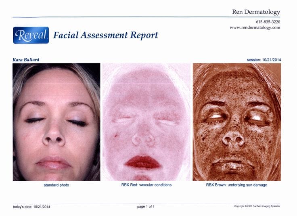This screenshot has width=297, height=216.
Task: Click the "page 1 of 1" indicator
Action: (x=146, y=207)
